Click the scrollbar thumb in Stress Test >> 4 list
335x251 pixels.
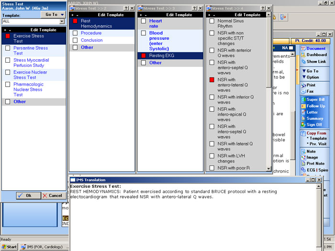click(269, 52)
